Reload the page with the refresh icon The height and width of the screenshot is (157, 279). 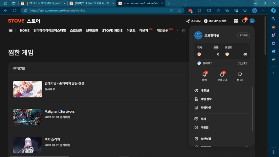pyautogui.click(x=15, y=10)
